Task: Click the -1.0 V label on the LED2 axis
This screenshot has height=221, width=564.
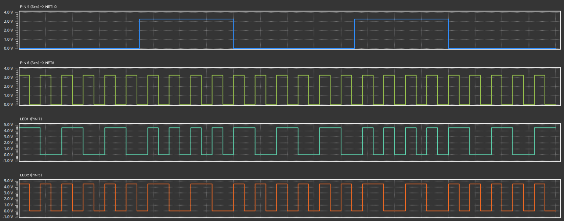Action: [x=8, y=217]
